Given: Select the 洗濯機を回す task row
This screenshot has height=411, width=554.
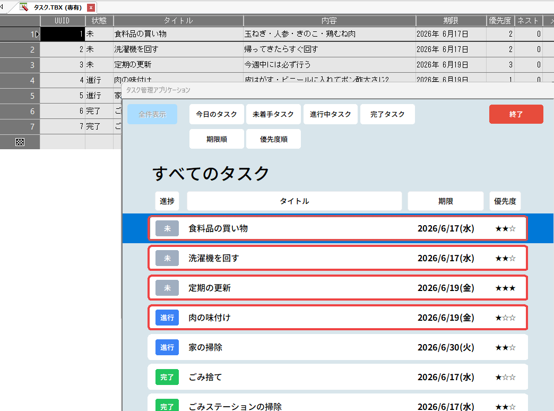Looking at the screenshot, I should pyautogui.click(x=338, y=258).
